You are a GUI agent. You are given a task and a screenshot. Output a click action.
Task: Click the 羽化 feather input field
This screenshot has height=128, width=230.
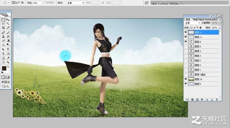(x=37, y=3)
